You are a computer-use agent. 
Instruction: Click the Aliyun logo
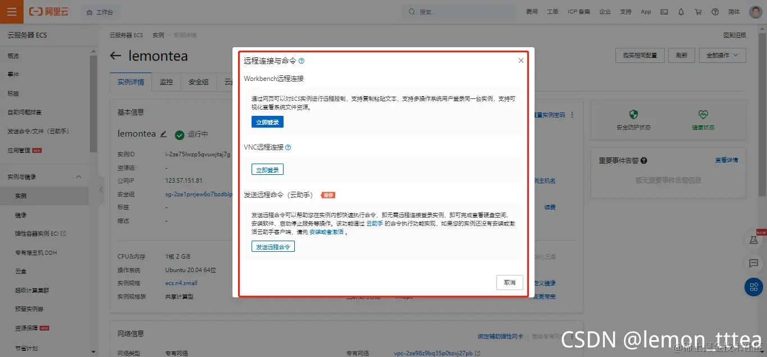[49, 12]
